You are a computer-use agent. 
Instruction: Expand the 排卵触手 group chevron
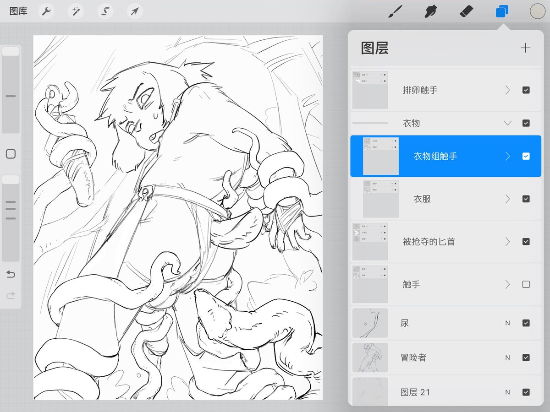point(507,90)
